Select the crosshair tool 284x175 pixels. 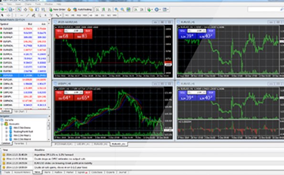coord(8,15)
